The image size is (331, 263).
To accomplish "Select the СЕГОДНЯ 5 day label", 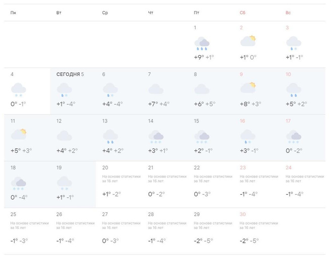I will point(70,74).
